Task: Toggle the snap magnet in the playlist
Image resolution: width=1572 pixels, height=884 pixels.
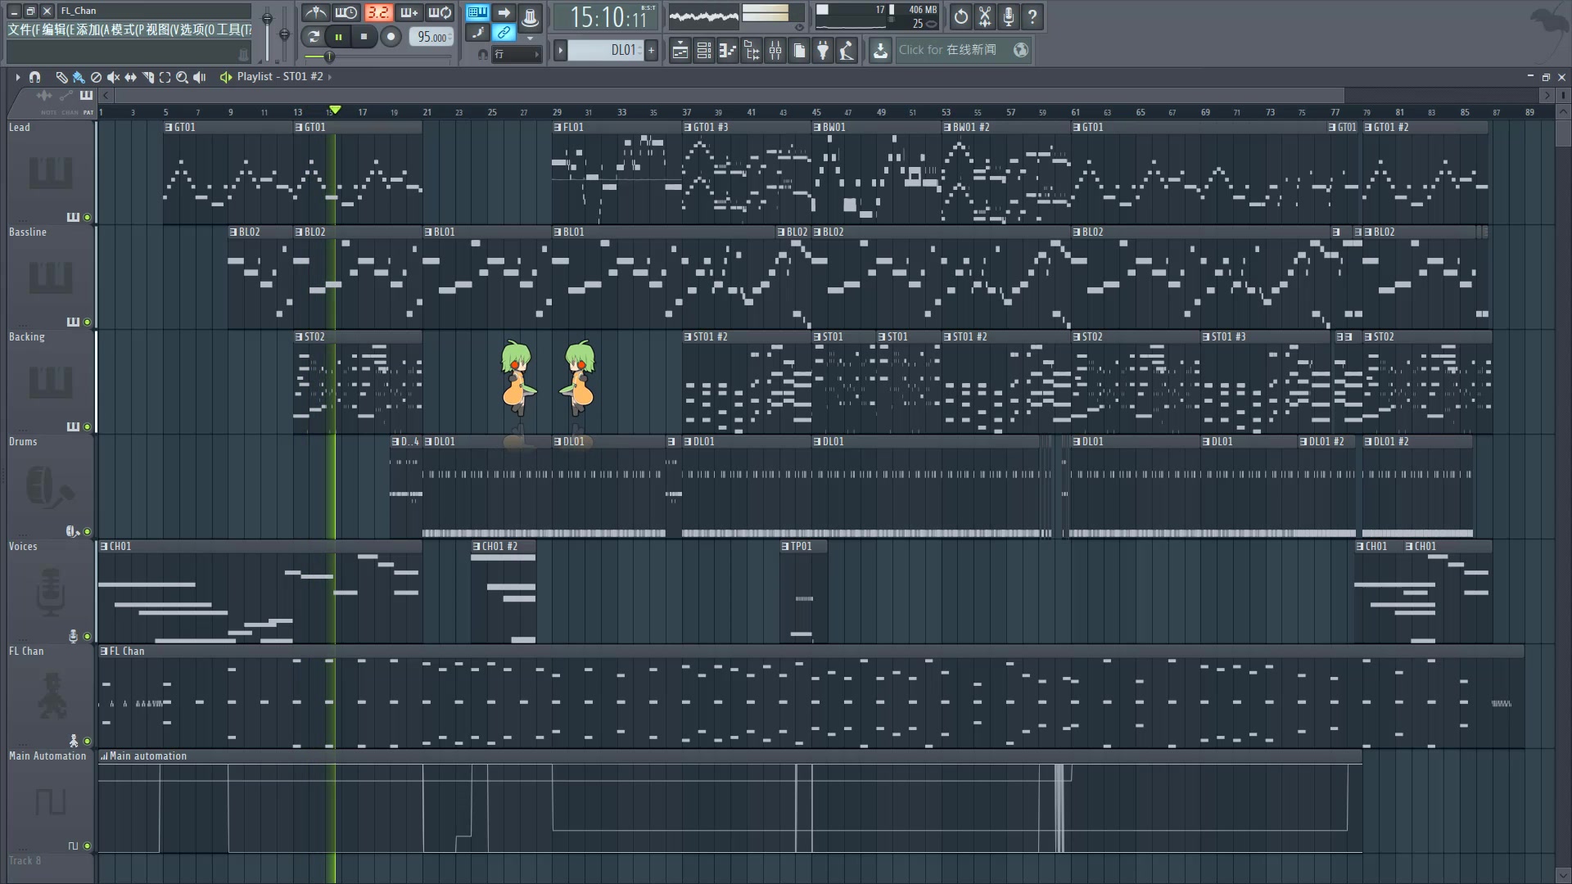Action: pyautogui.click(x=34, y=78)
